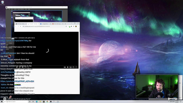Open Chrome extensions puzzle icon

tap(71, 26)
